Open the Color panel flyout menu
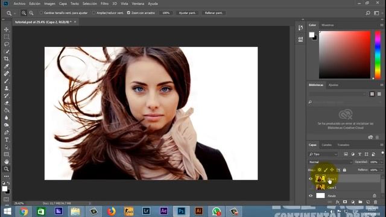This screenshot has width=386, height=217. click(x=382, y=25)
